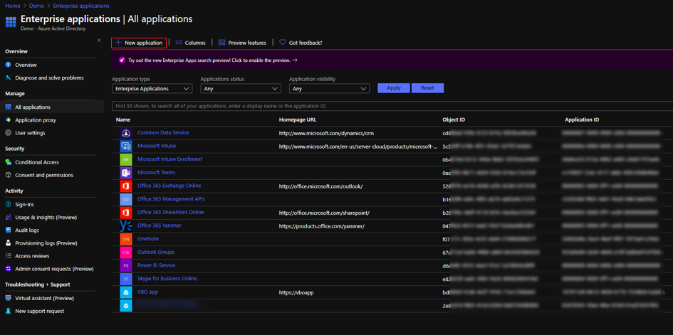
Task: Click the Diagnose and solve problems wrench icon
Action: click(x=8, y=78)
